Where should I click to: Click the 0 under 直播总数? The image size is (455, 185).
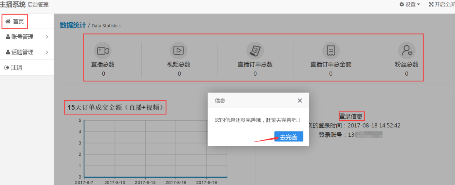pos(103,74)
